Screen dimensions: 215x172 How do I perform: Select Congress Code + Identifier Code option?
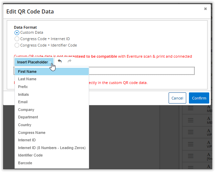(17, 45)
